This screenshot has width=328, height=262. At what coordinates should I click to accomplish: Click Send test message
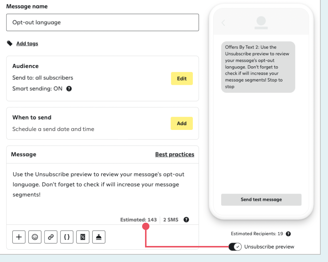coord(261,199)
